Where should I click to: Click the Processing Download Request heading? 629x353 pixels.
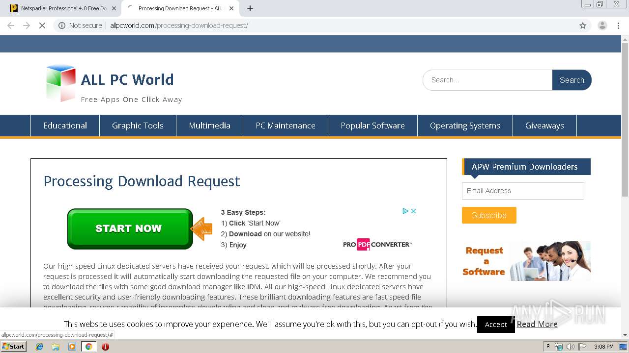point(142,181)
